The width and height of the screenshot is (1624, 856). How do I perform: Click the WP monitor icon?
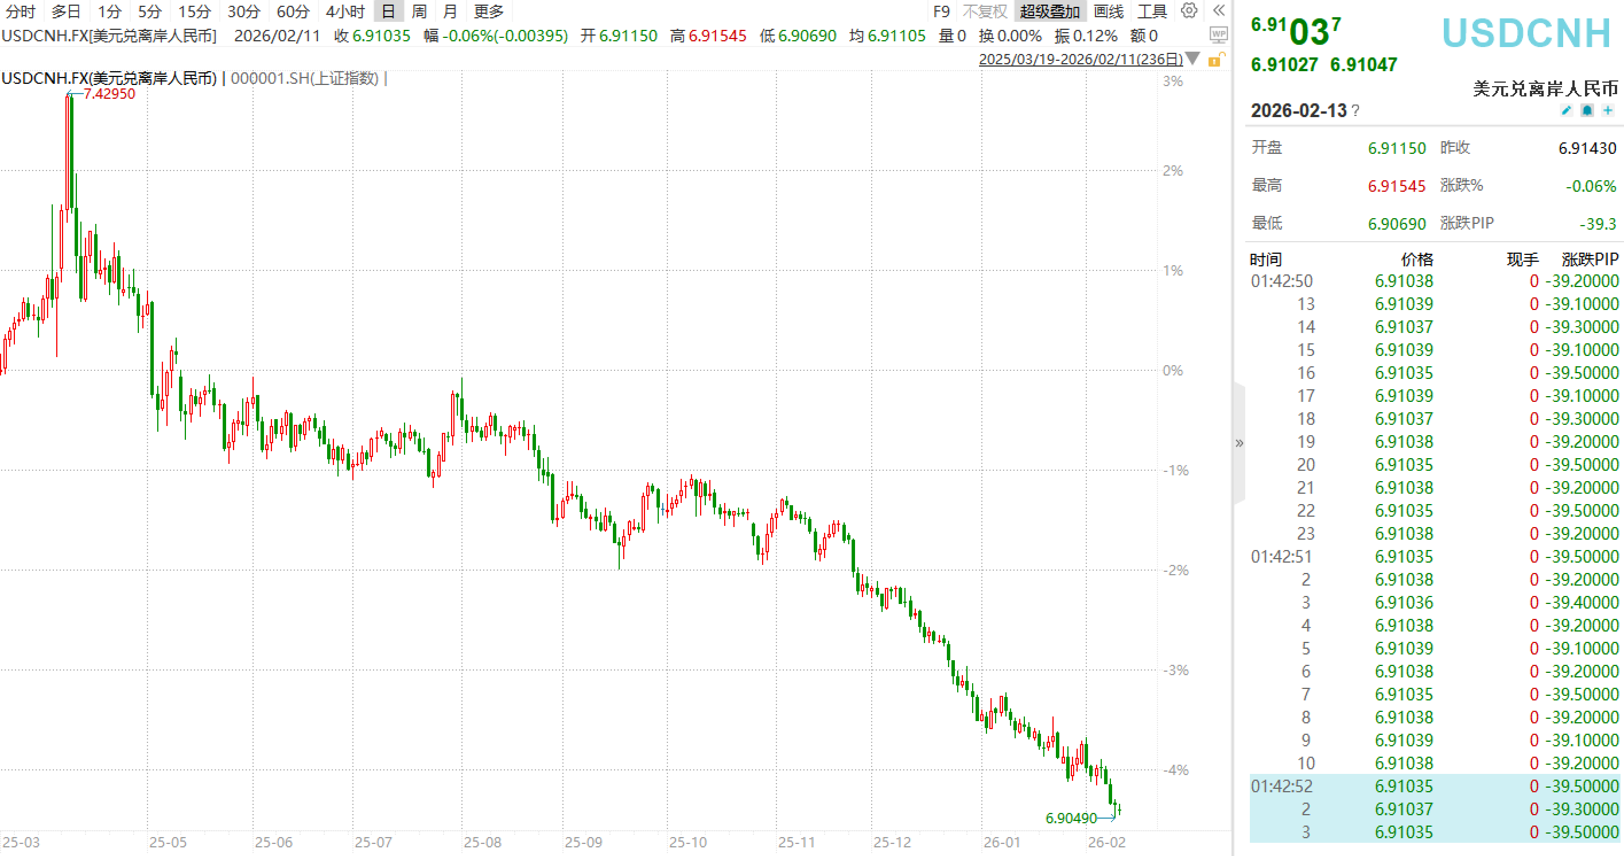(x=1219, y=36)
